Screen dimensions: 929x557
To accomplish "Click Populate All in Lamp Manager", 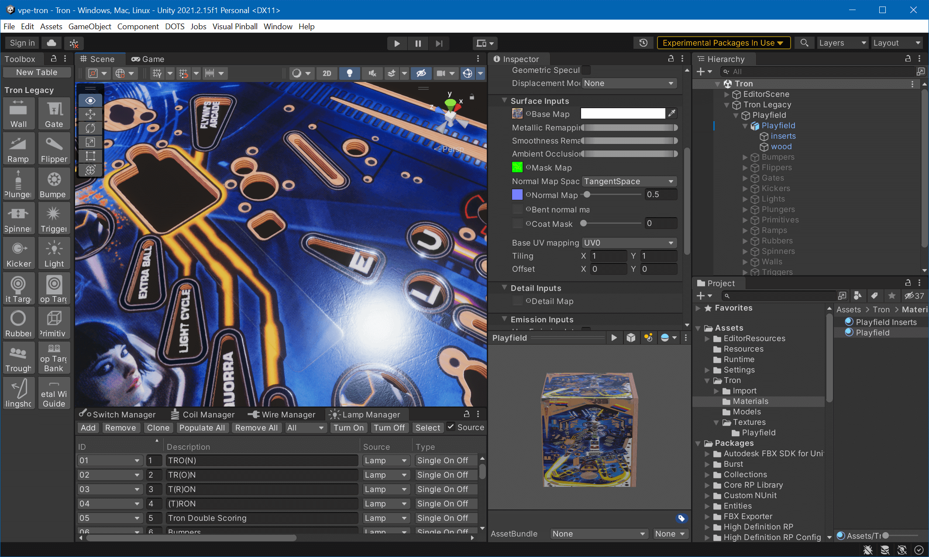I will [x=202, y=428].
